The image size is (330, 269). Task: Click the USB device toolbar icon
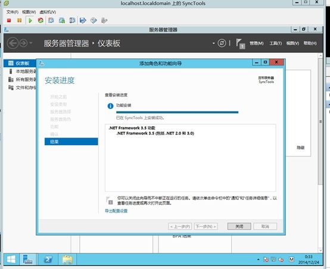click(104, 20)
